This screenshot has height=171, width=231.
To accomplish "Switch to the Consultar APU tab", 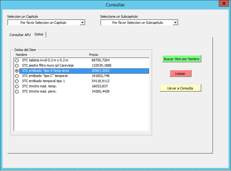I will click(20, 35).
